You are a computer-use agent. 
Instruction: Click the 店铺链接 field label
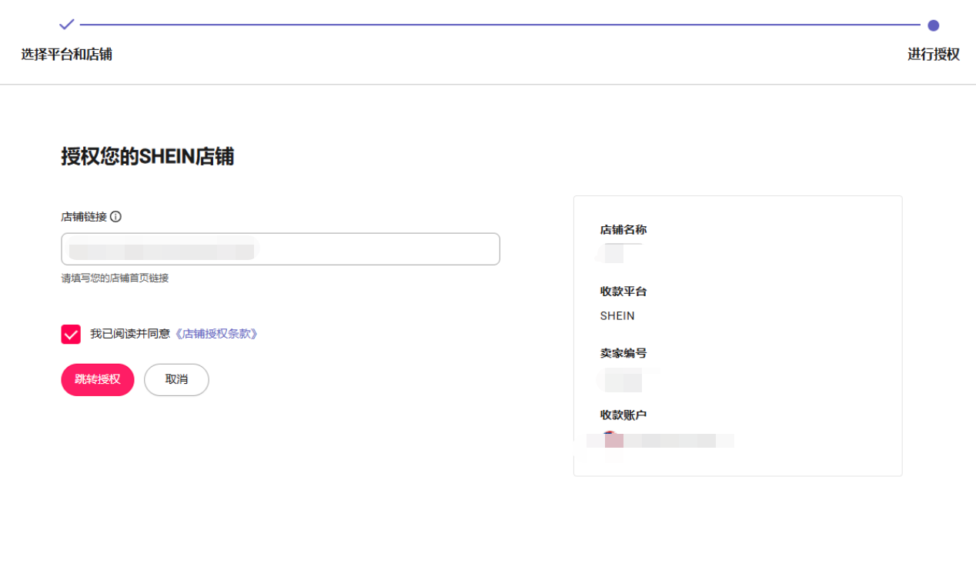(84, 217)
